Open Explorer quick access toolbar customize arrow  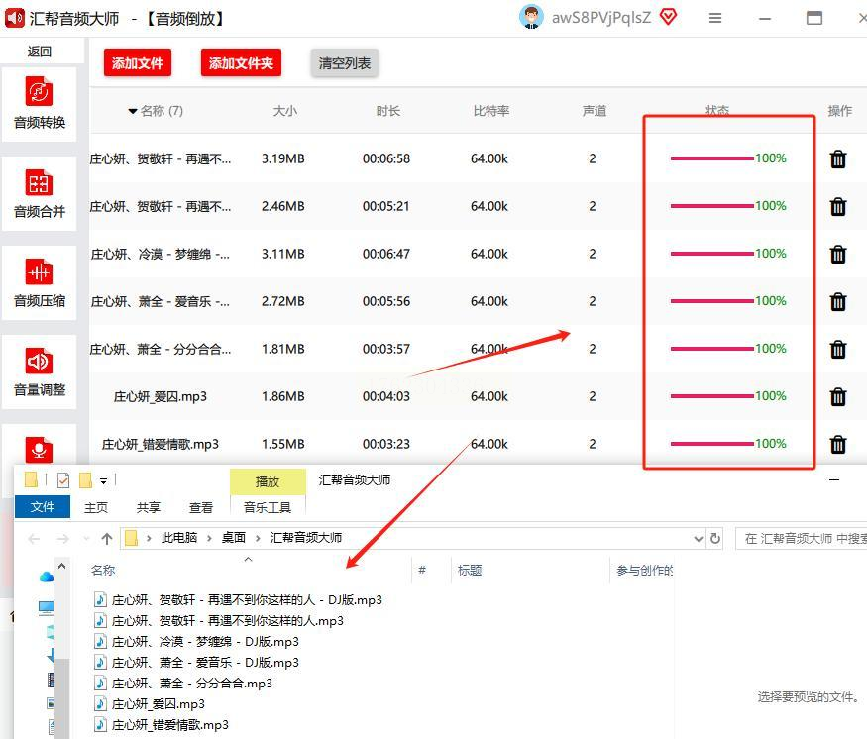[103, 480]
